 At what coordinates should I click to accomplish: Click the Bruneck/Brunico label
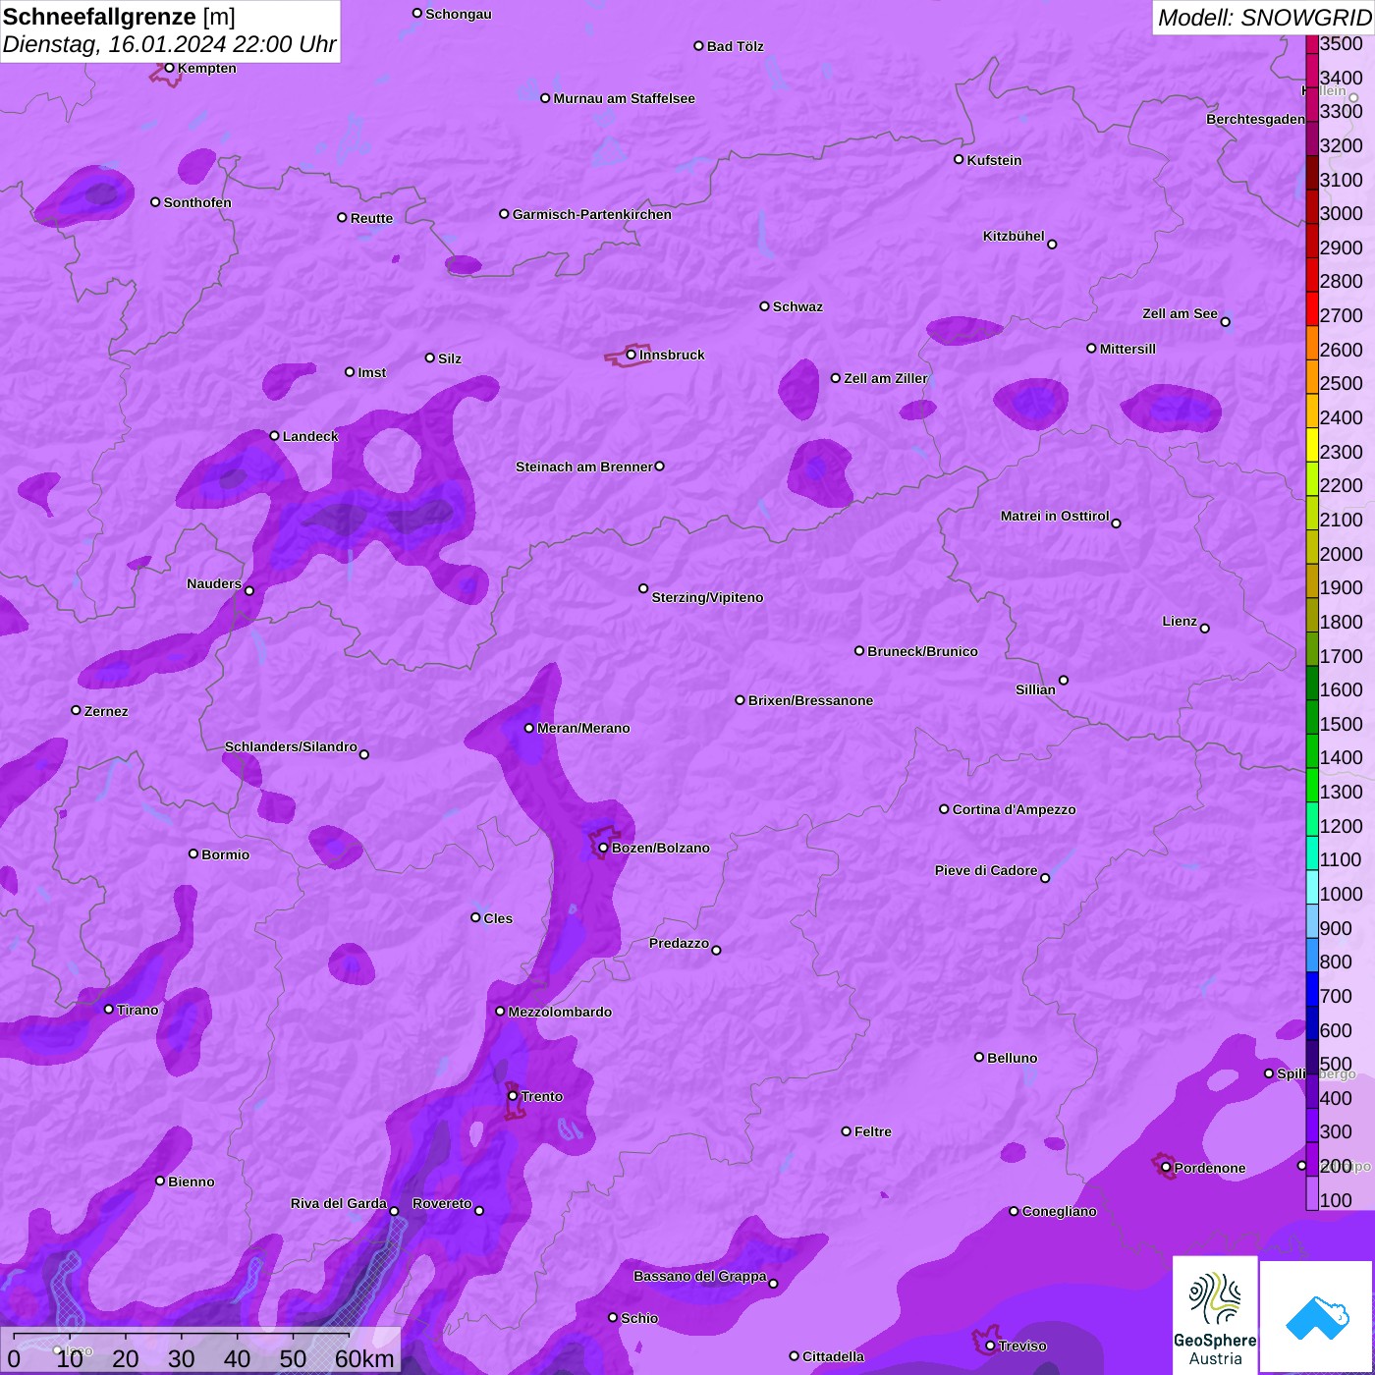(922, 651)
